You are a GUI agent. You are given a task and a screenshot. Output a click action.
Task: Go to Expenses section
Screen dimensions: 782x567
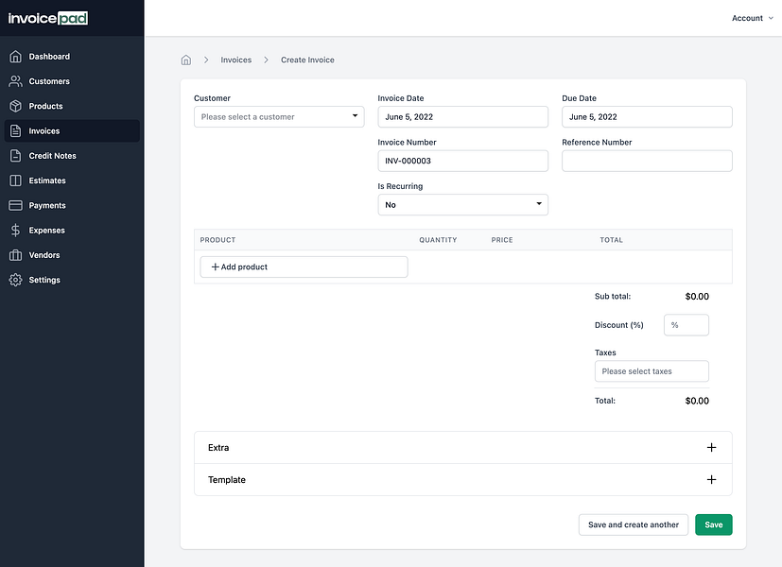[x=72, y=231]
